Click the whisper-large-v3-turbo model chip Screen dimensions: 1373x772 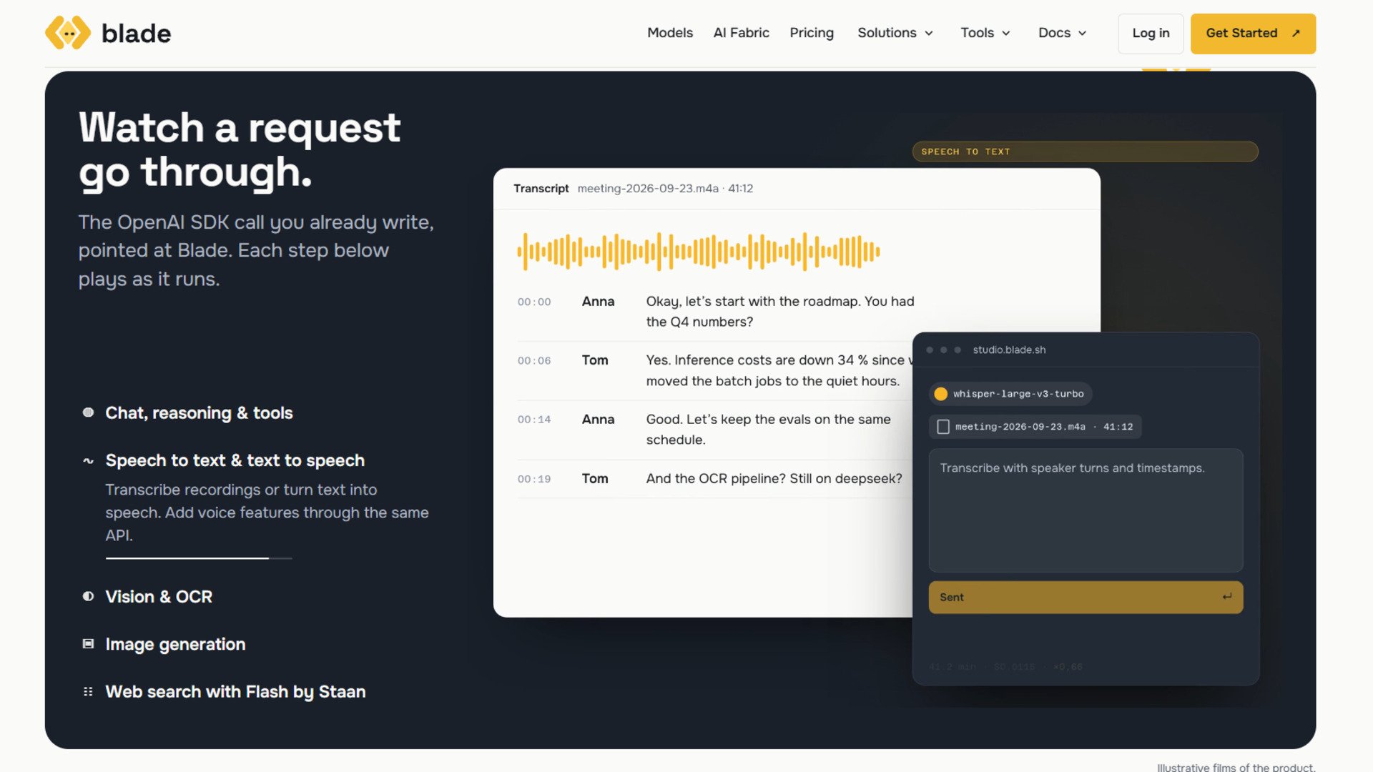click(1010, 394)
